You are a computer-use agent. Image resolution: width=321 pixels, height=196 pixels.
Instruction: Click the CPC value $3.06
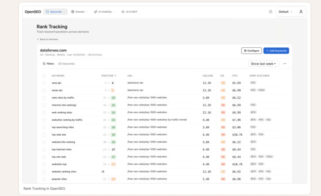237,127
